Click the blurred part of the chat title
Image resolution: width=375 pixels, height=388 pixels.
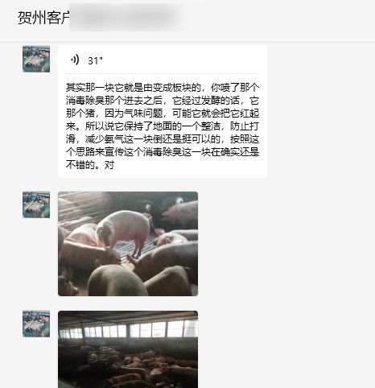click(x=126, y=18)
